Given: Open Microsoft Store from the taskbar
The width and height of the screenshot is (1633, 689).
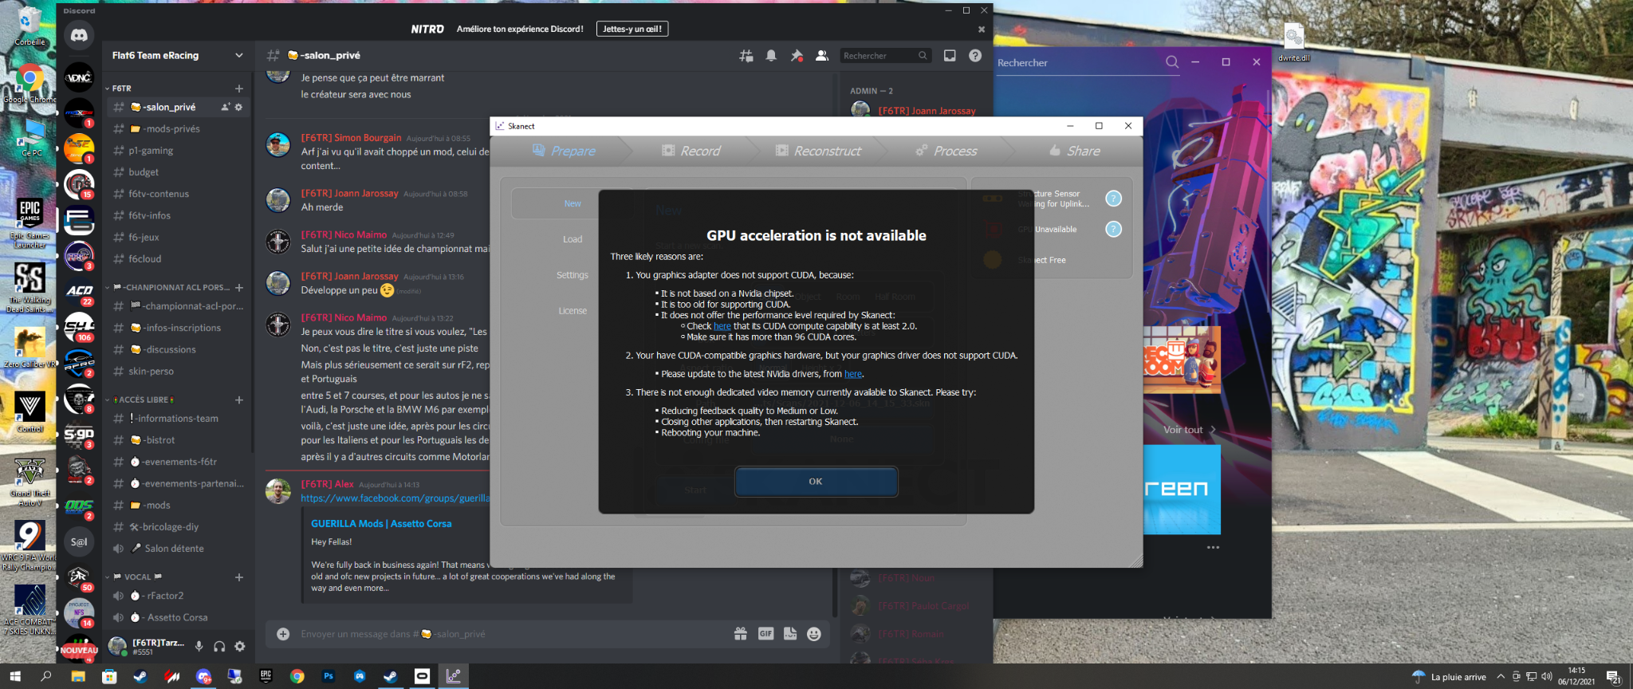Looking at the screenshot, I should click(109, 676).
